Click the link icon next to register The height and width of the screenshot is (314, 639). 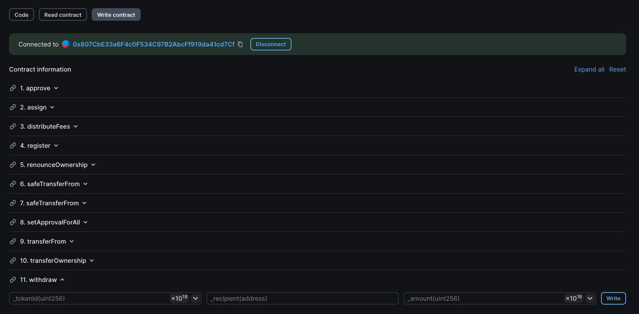(x=13, y=145)
